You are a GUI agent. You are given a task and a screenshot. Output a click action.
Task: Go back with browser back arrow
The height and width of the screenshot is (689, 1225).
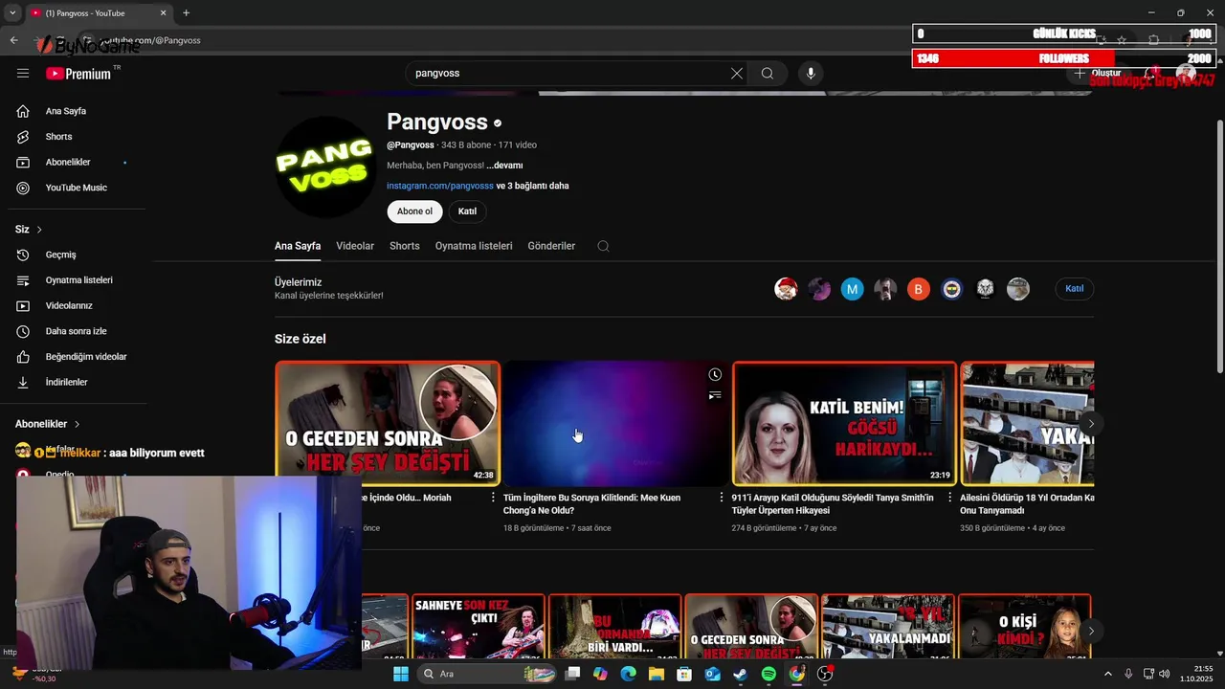(x=13, y=40)
